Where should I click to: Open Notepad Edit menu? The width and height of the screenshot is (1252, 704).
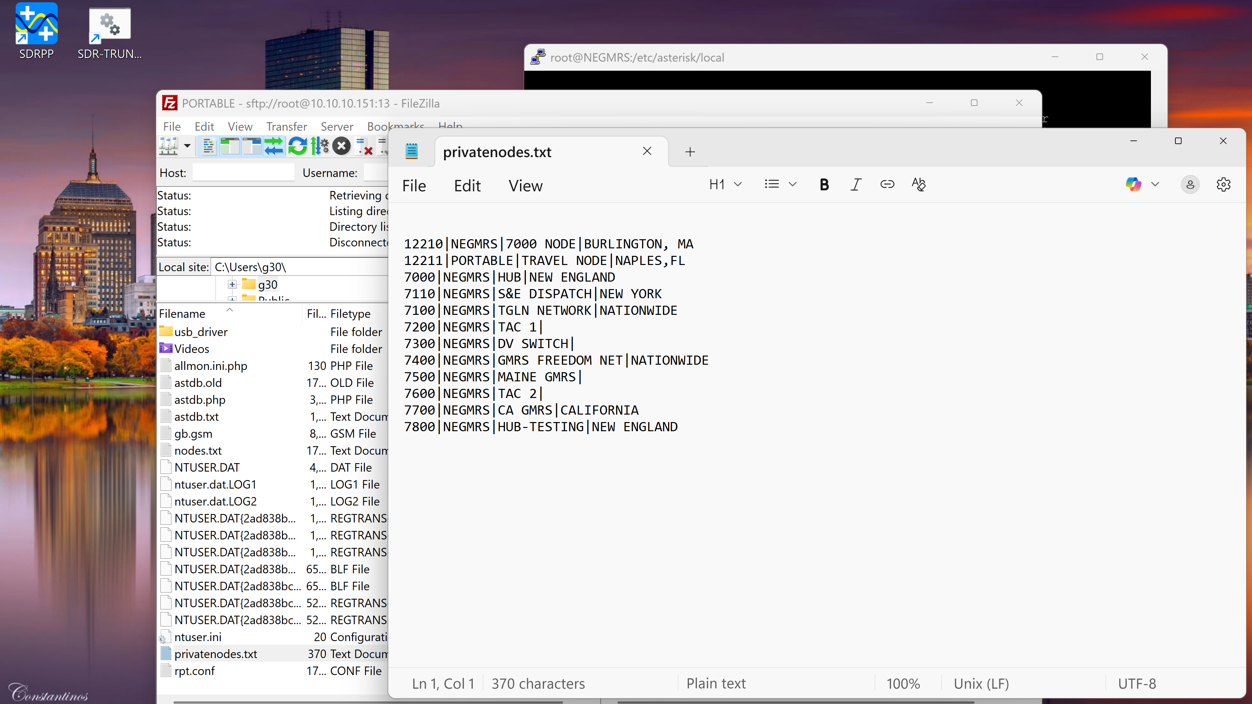pyautogui.click(x=467, y=186)
